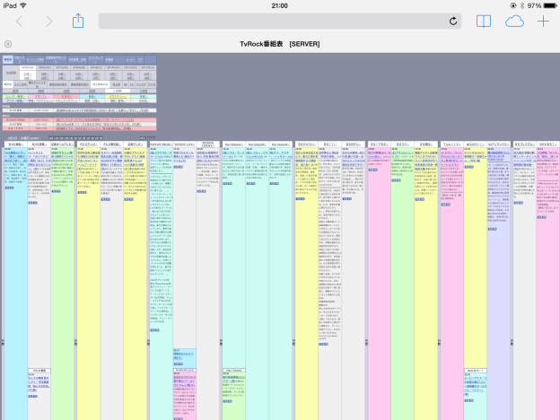Viewport: 560px width, 420px height.
Task: Open the BSアニマックス channel header
Action: pos(499,144)
